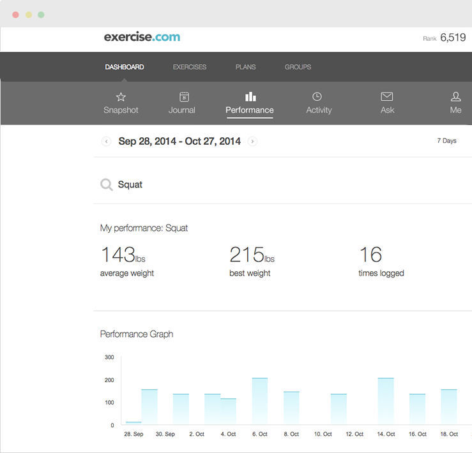This screenshot has width=472, height=453.
Task: Select the Performance bar chart icon
Action: 250,97
